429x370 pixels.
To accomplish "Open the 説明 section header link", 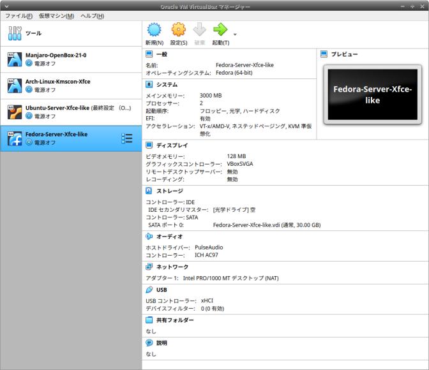I will pos(162,343).
